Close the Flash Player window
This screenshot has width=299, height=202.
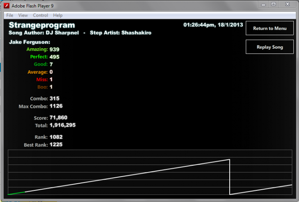click(287, 4)
